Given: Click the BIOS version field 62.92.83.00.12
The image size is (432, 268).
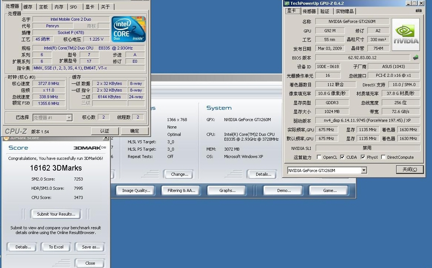Looking at the screenshot, I should click(362, 58).
